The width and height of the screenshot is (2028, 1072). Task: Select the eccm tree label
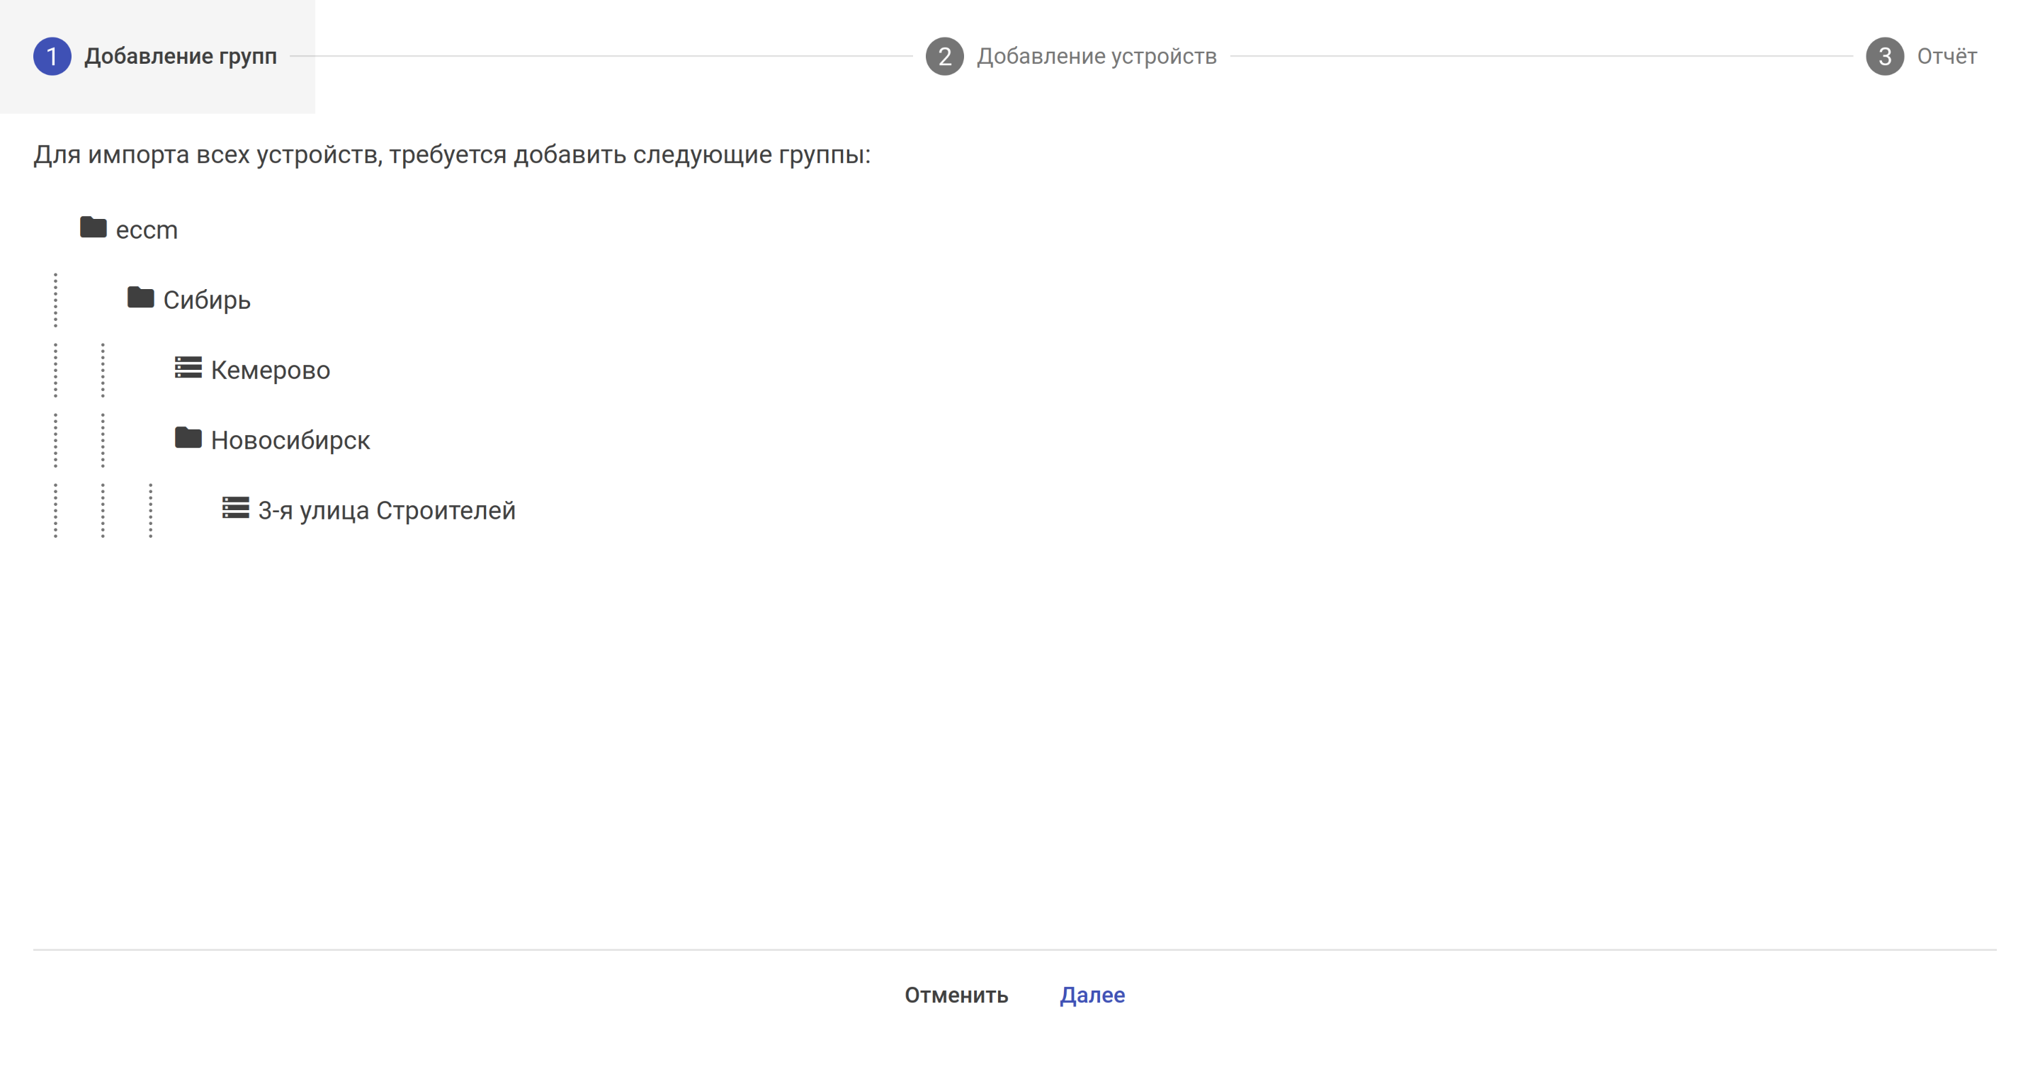[x=147, y=230]
